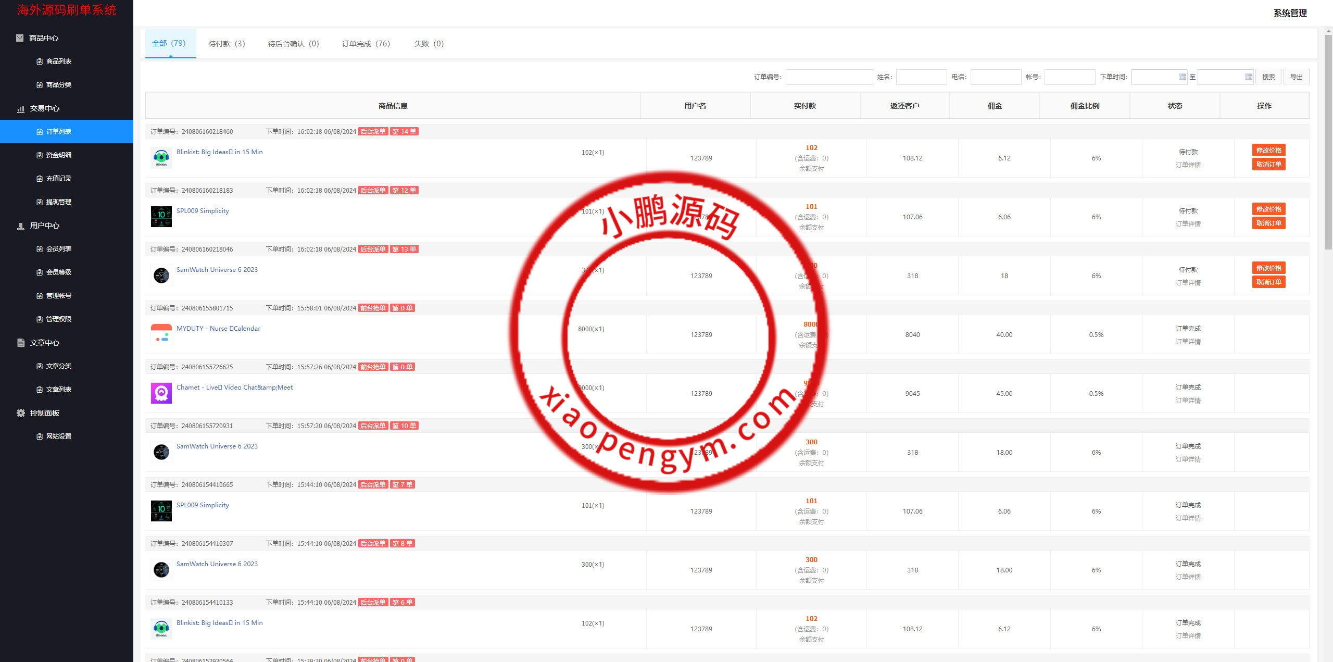Click the Chamet purple product thumbnail
Viewport: 1333px width, 662px height.
coord(161,393)
